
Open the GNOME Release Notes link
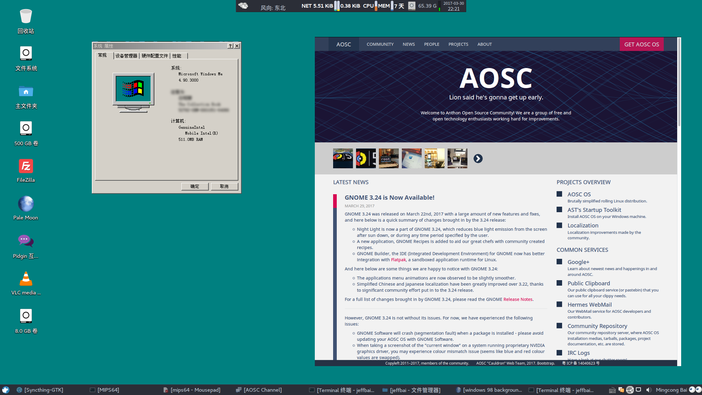click(x=517, y=299)
